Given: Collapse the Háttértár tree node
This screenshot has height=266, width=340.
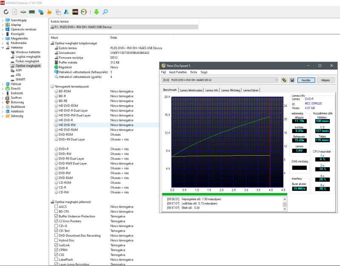Looking at the screenshot, I should 3,48.
